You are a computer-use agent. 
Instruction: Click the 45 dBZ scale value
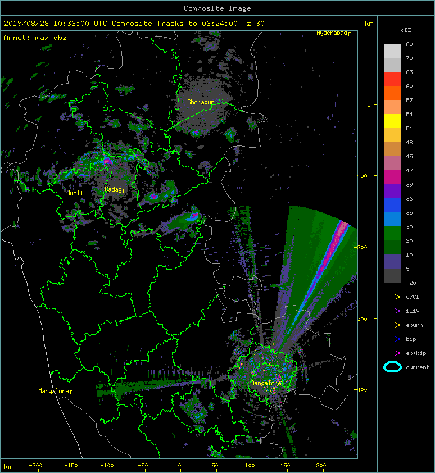tap(409, 156)
